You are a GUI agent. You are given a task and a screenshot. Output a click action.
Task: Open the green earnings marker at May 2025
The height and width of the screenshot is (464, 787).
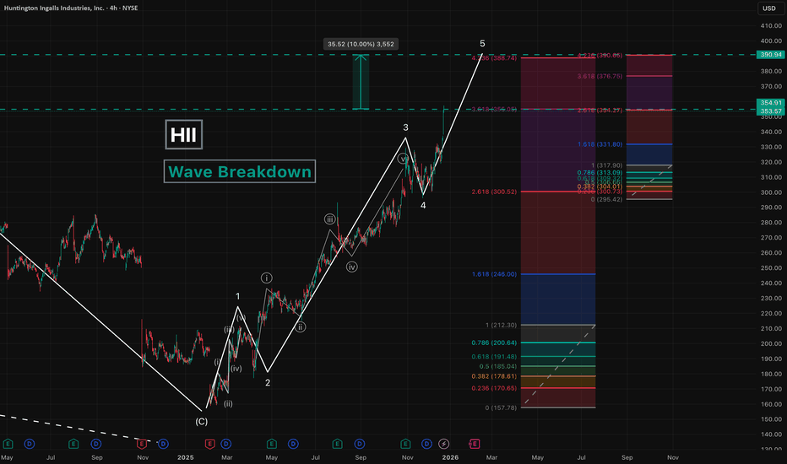272,444
